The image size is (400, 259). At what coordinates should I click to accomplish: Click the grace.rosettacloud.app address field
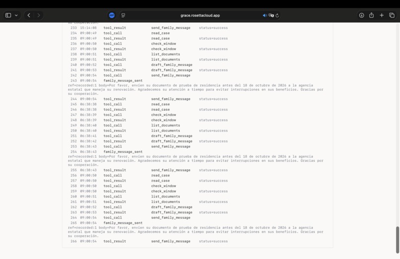coord(200,15)
